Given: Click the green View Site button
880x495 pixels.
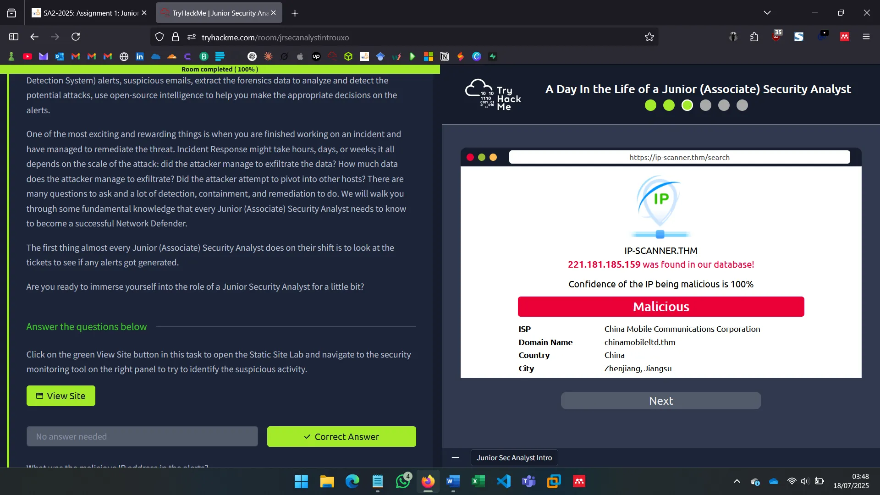Looking at the screenshot, I should point(60,396).
